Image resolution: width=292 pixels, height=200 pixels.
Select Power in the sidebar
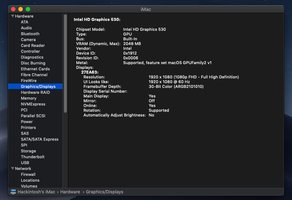[x=27, y=122]
